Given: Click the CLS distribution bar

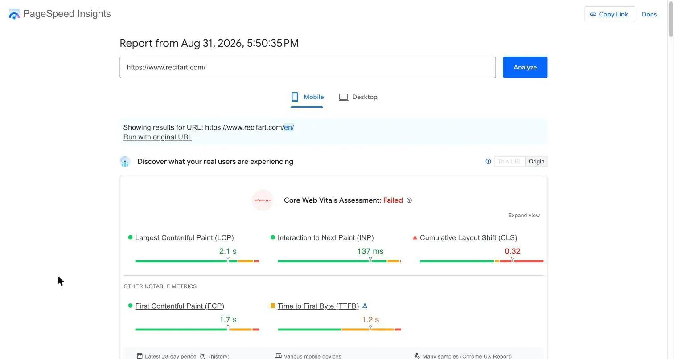Looking at the screenshot, I should pyautogui.click(x=481, y=261).
